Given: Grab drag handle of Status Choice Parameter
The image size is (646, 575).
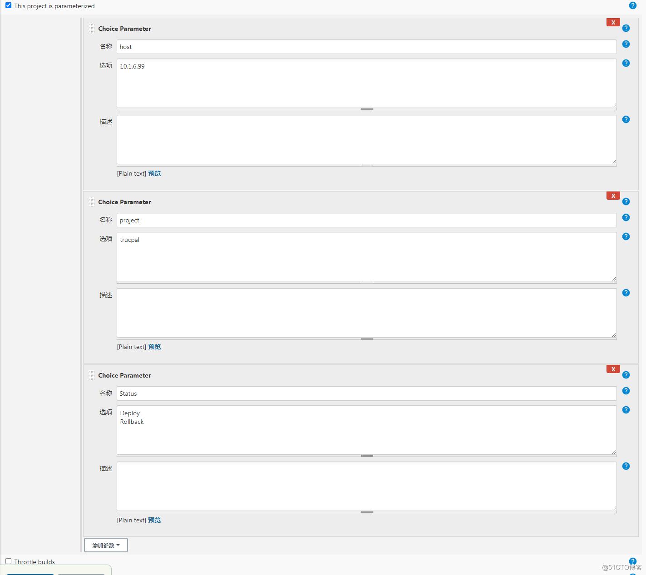Looking at the screenshot, I should (x=92, y=375).
